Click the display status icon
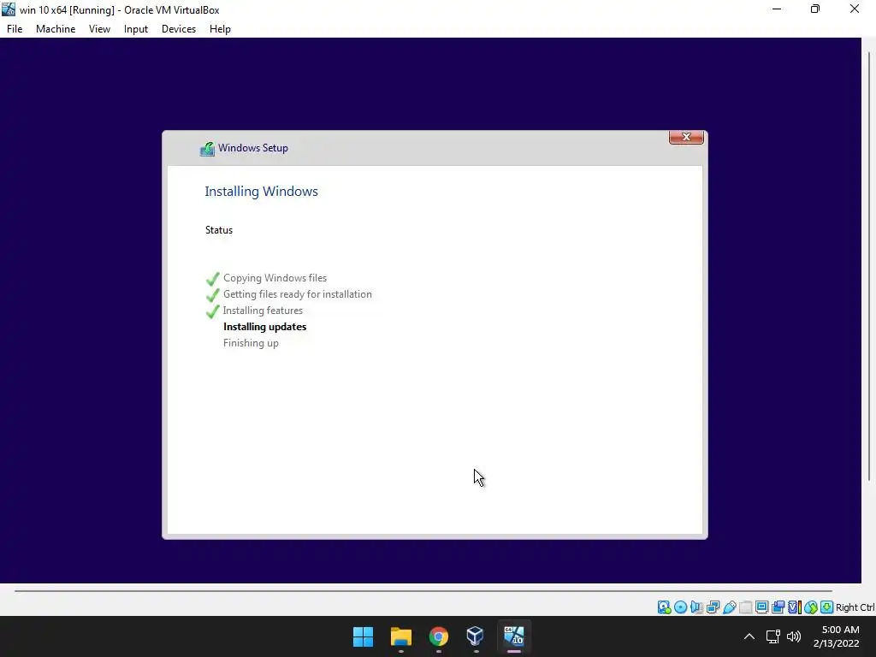The image size is (876, 657). [761, 607]
